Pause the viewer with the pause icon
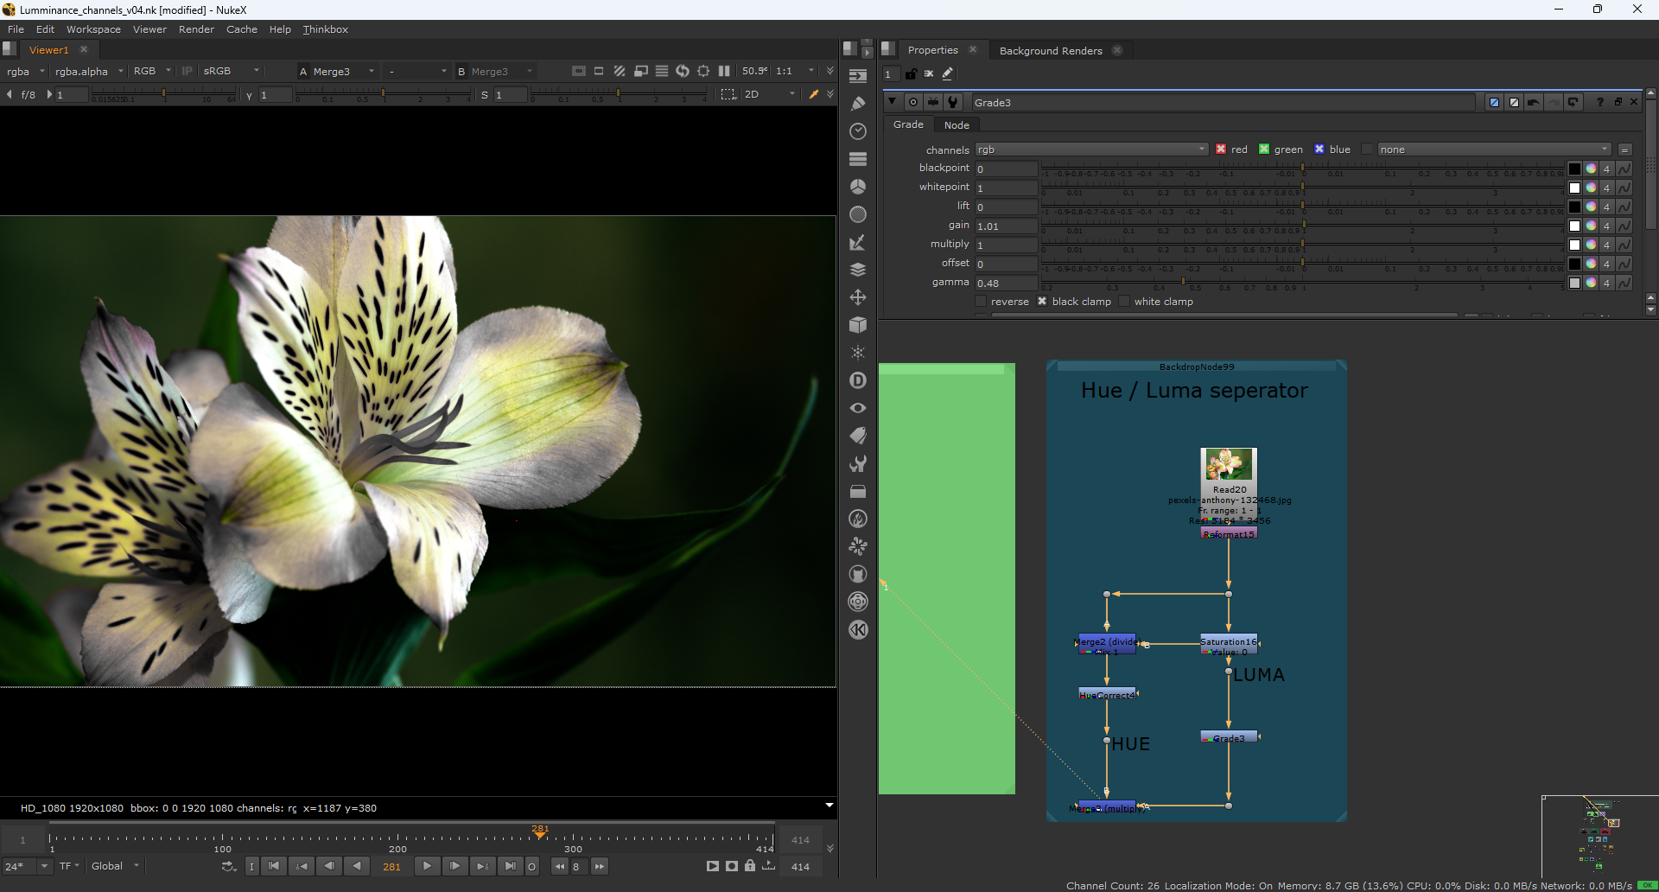The width and height of the screenshot is (1659, 892). (x=724, y=71)
